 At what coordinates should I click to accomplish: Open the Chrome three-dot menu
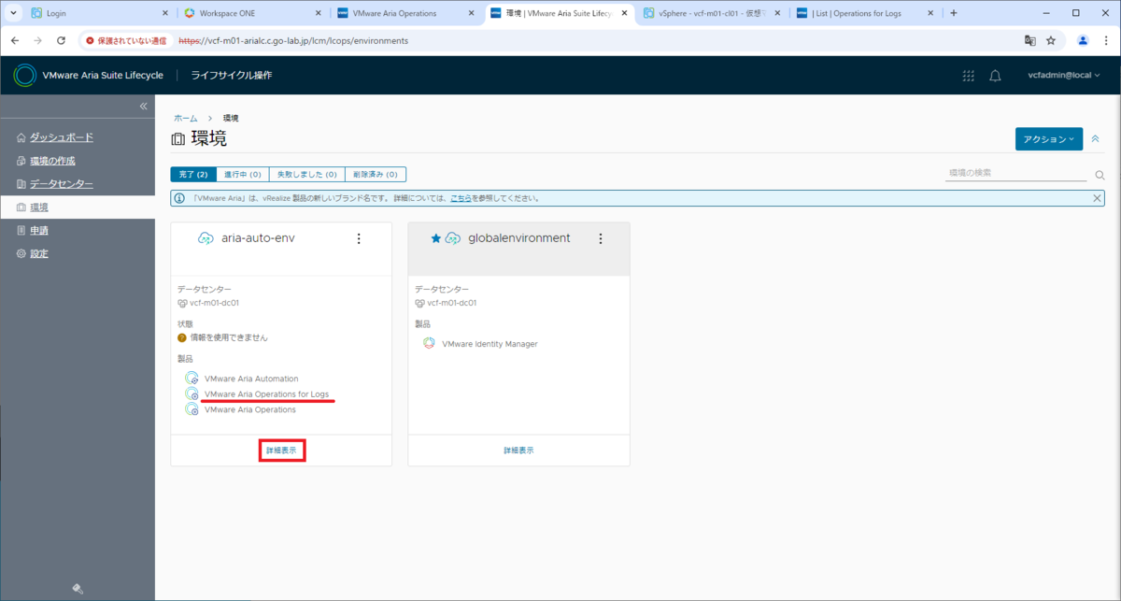point(1106,41)
